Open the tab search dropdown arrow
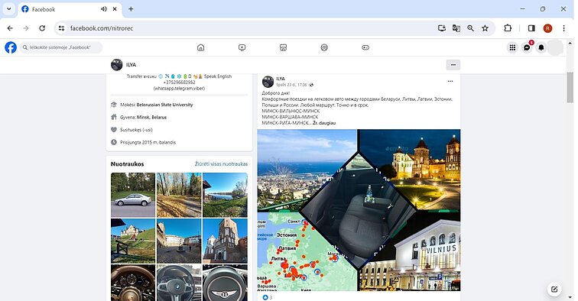 click(9, 9)
